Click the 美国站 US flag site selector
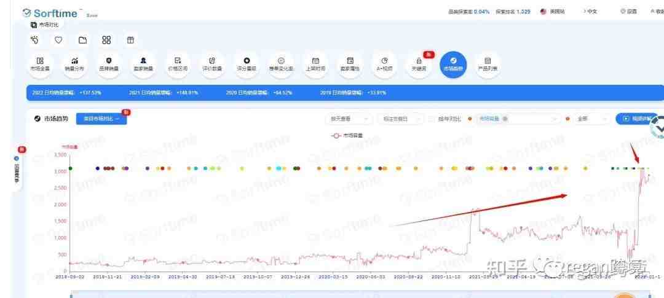The width and height of the screenshot is (664, 298). point(553,12)
